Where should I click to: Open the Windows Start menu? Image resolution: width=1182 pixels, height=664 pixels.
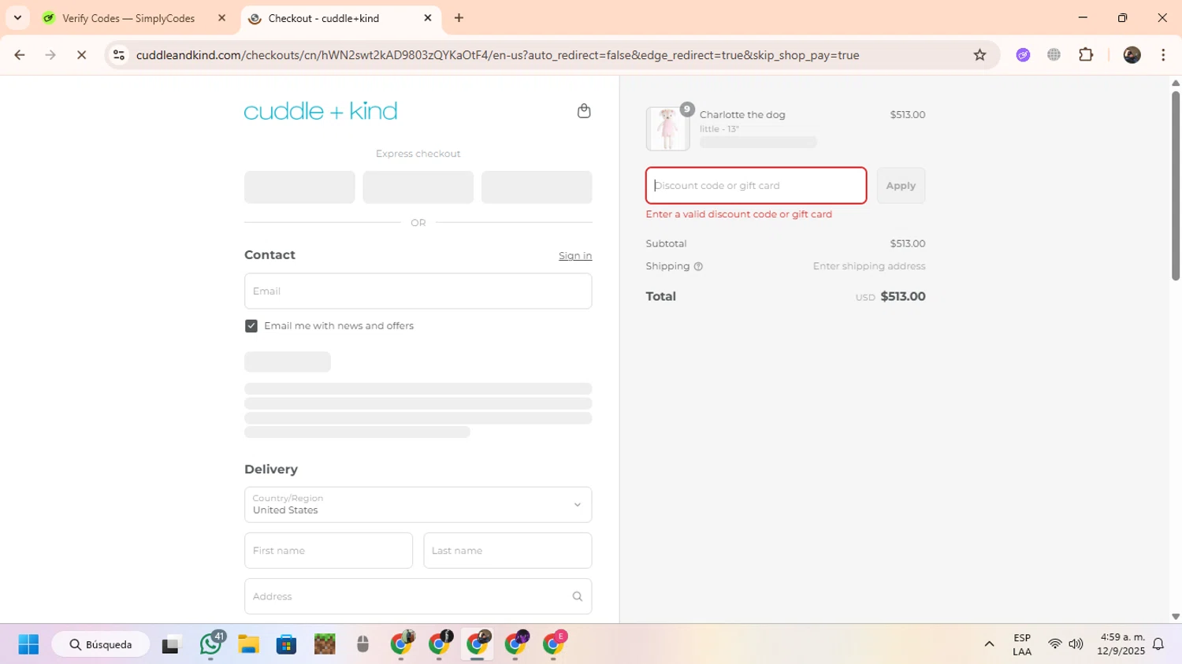point(28,644)
